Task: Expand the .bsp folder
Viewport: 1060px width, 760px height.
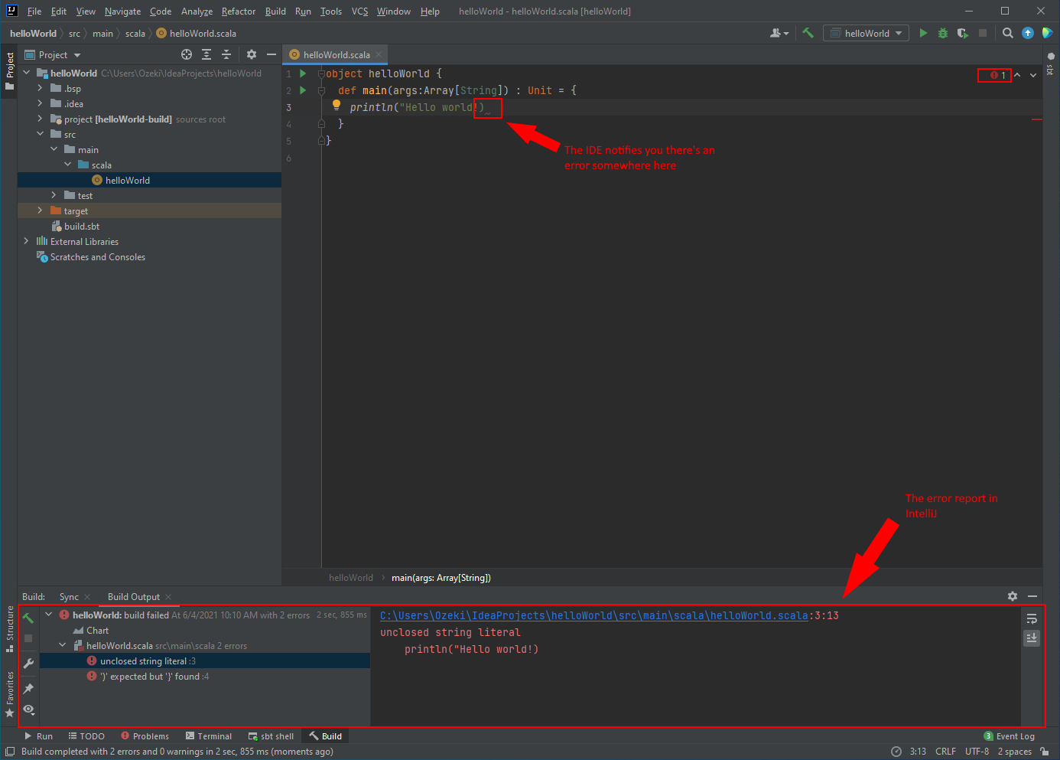Action: tap(40, 88)
